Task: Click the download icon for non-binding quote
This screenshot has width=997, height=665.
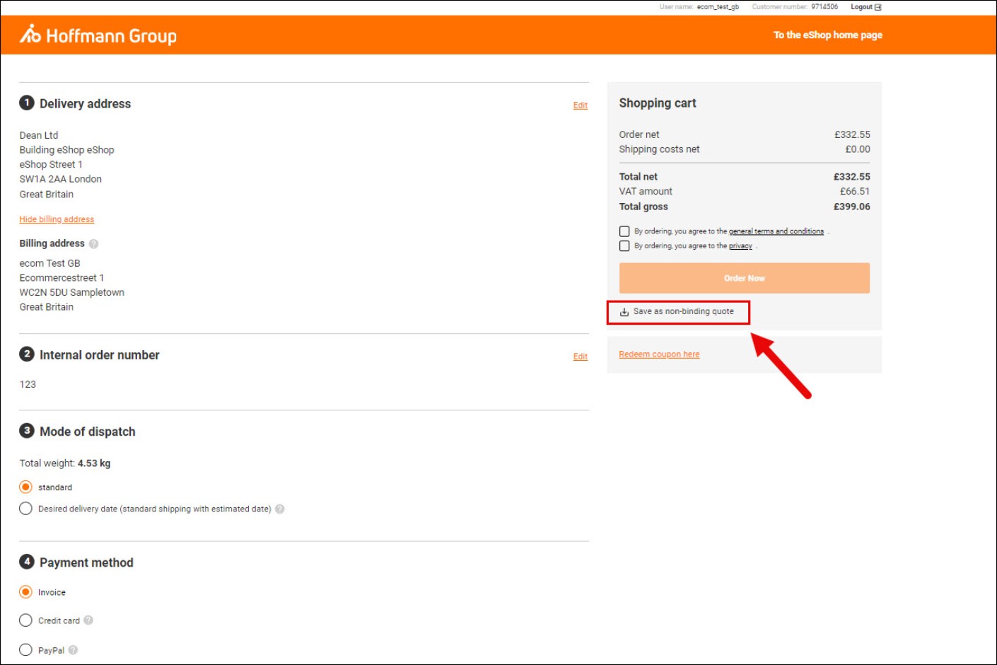Action: tap(624, 312)
